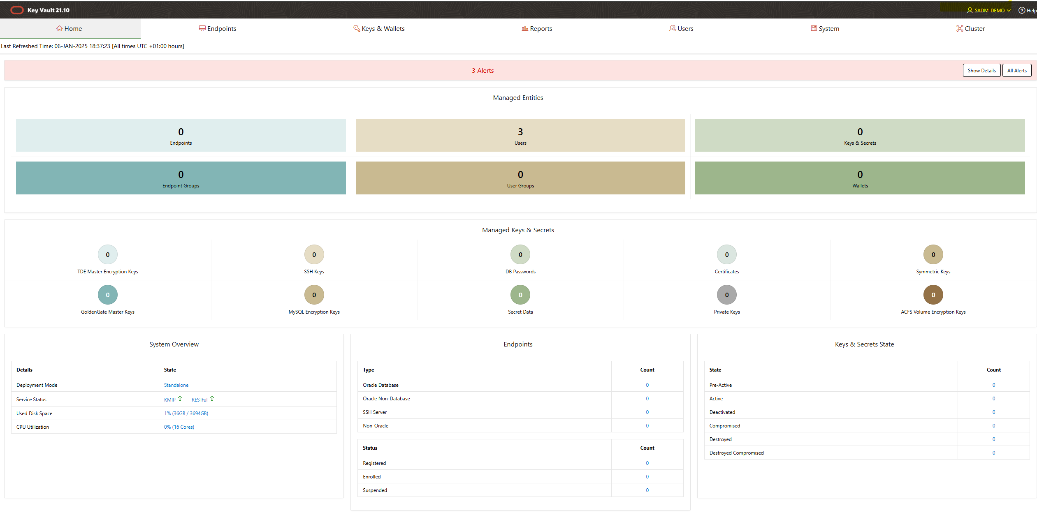
Task: Click the Keys & Wallets key icon
Action: (x=357, y=28)
